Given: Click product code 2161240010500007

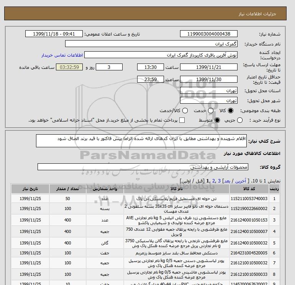Looking at the screenshot, I should (249, 231).
